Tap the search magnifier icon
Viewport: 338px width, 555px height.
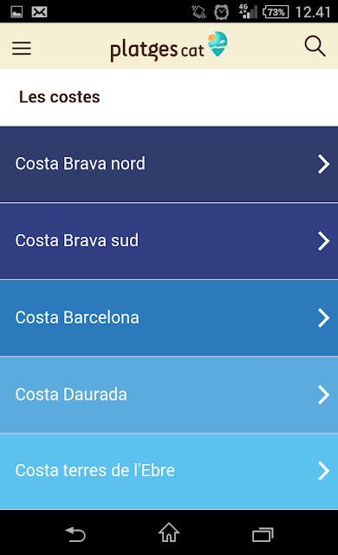pos(315,46)
